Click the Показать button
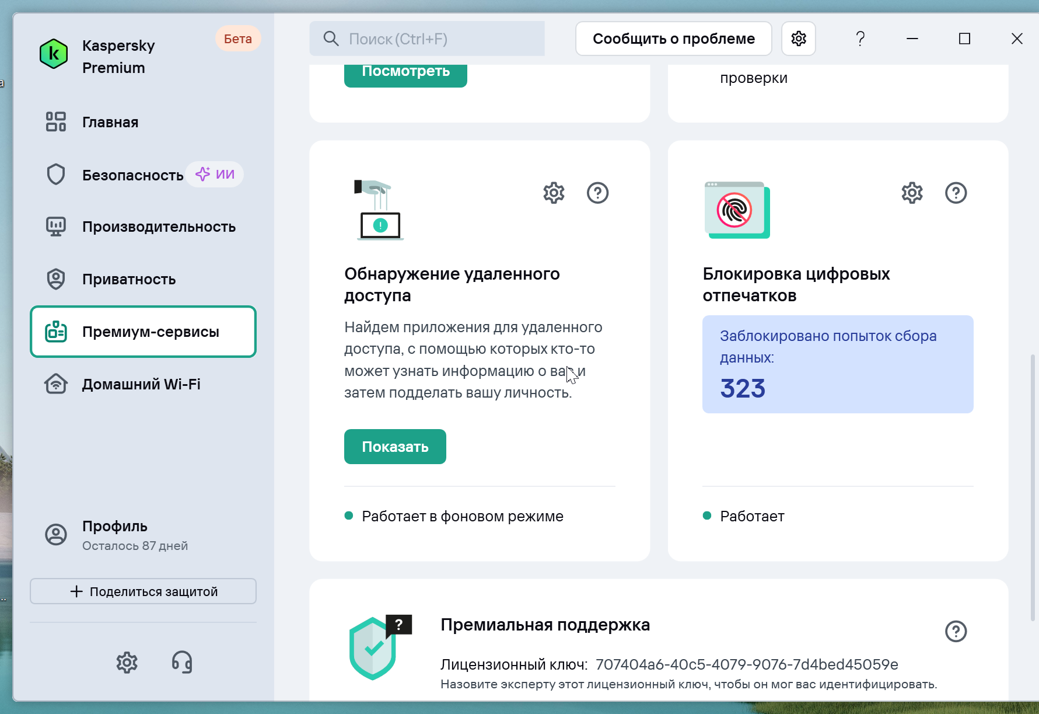 pos(395,447)
